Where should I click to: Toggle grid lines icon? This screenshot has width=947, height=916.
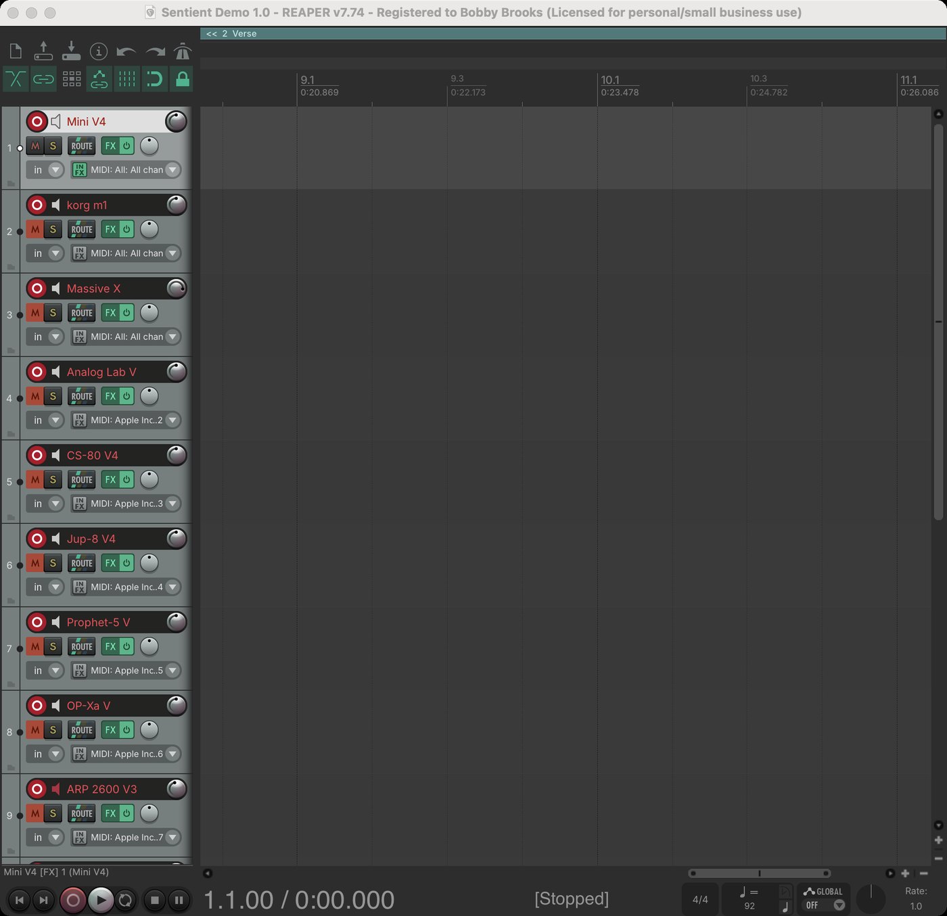[x=126, y=79]
